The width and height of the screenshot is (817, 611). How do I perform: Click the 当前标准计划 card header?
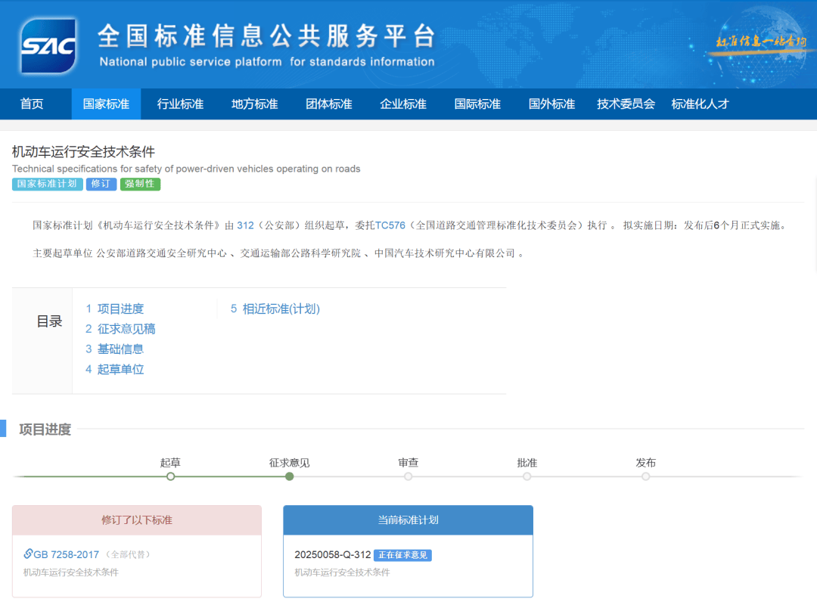pos(408,520)
